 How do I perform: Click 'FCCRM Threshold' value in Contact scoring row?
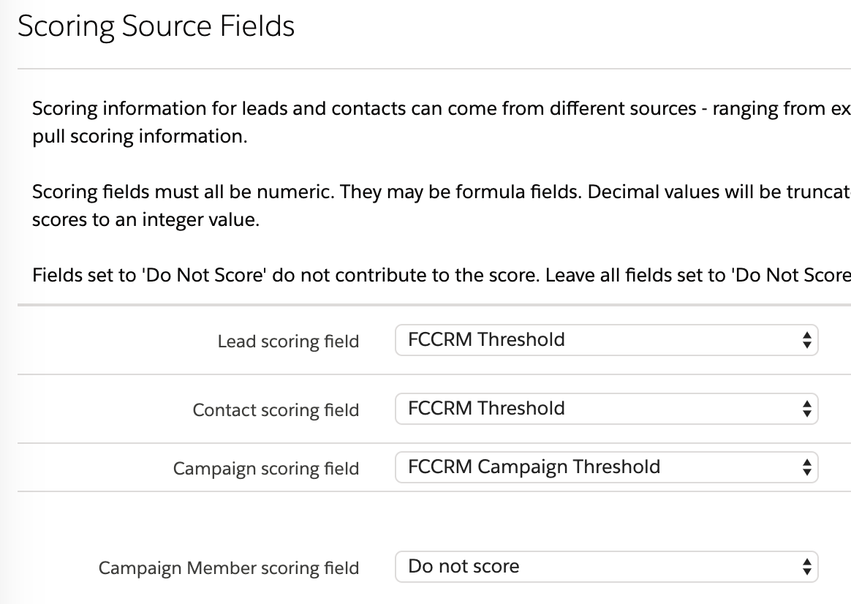pyautogui.click(x=486, y=408)
